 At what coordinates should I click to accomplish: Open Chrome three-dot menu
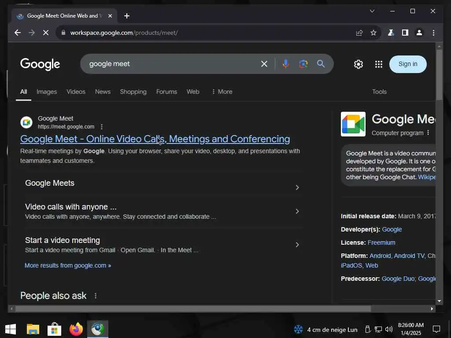coord(433,33)
